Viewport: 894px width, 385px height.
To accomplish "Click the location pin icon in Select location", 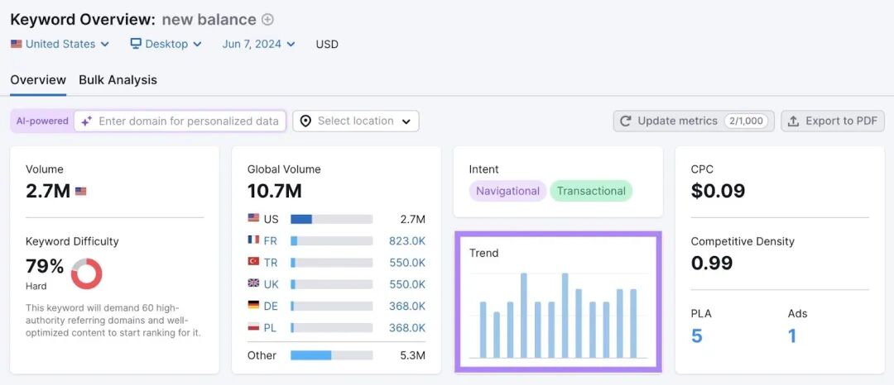I will point(305,121).
